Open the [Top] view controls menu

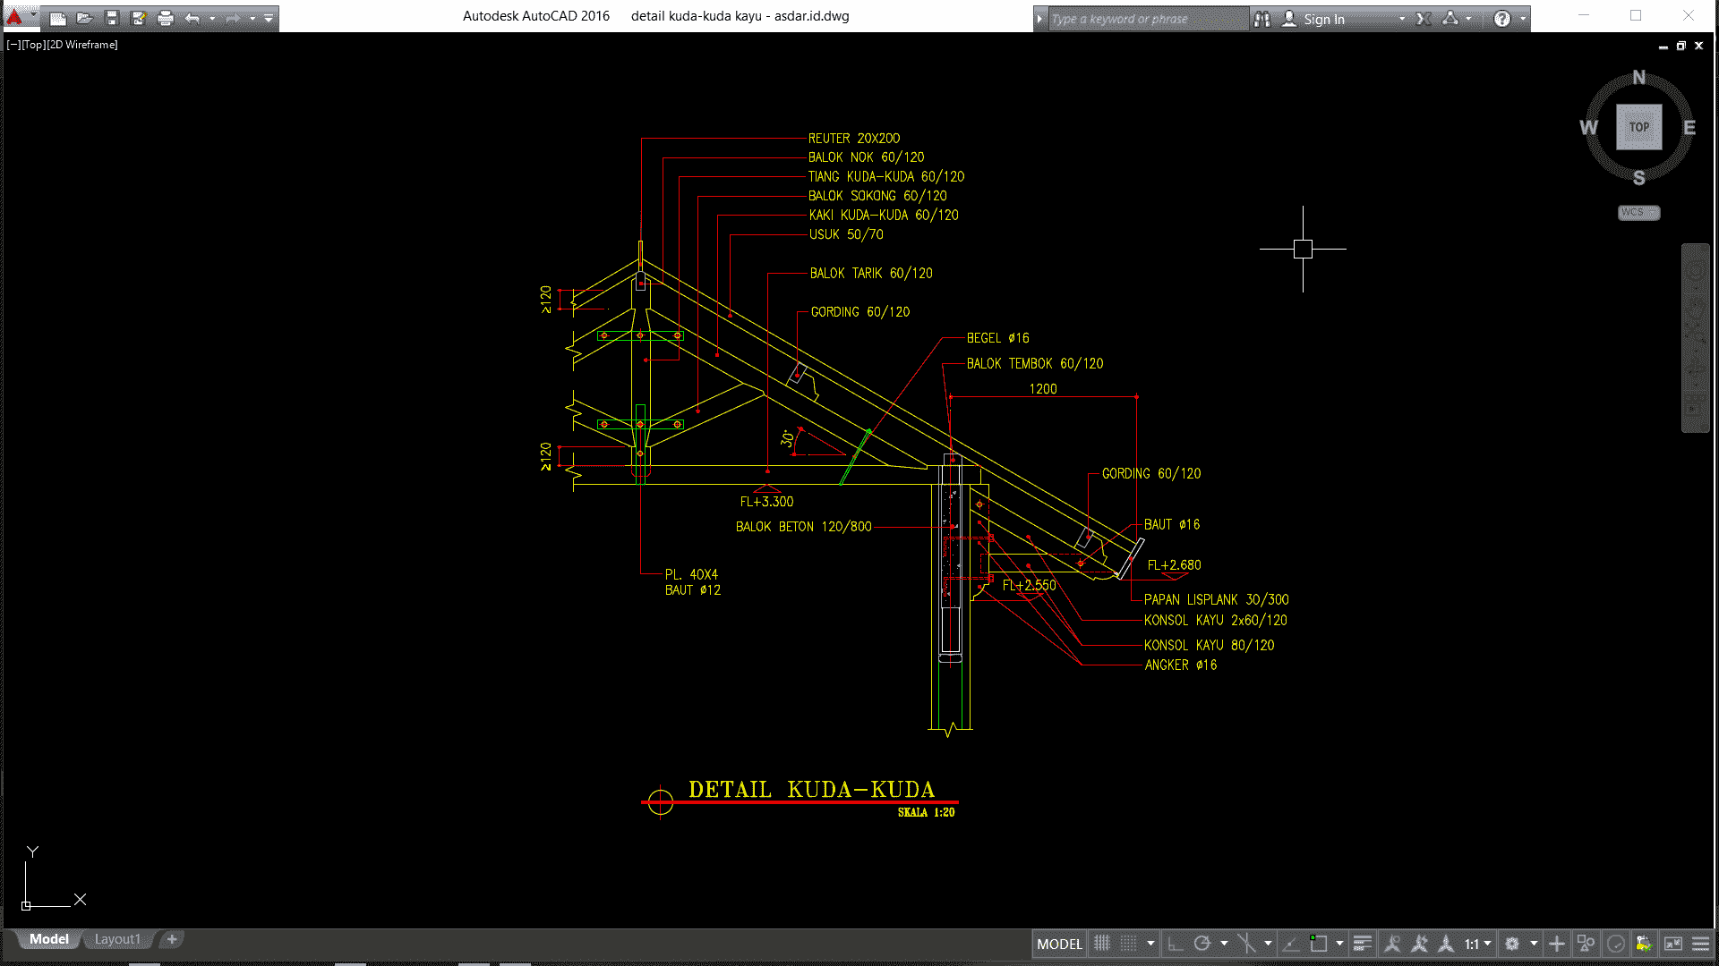click(33, 45)
